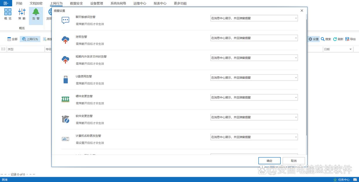This screenshot has width=359, height=182.
Task: Open the 报表中心 ribbon tab
Action: (x=160, y=3)
